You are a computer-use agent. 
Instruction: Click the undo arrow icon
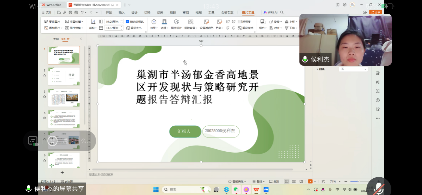(82, 12)
